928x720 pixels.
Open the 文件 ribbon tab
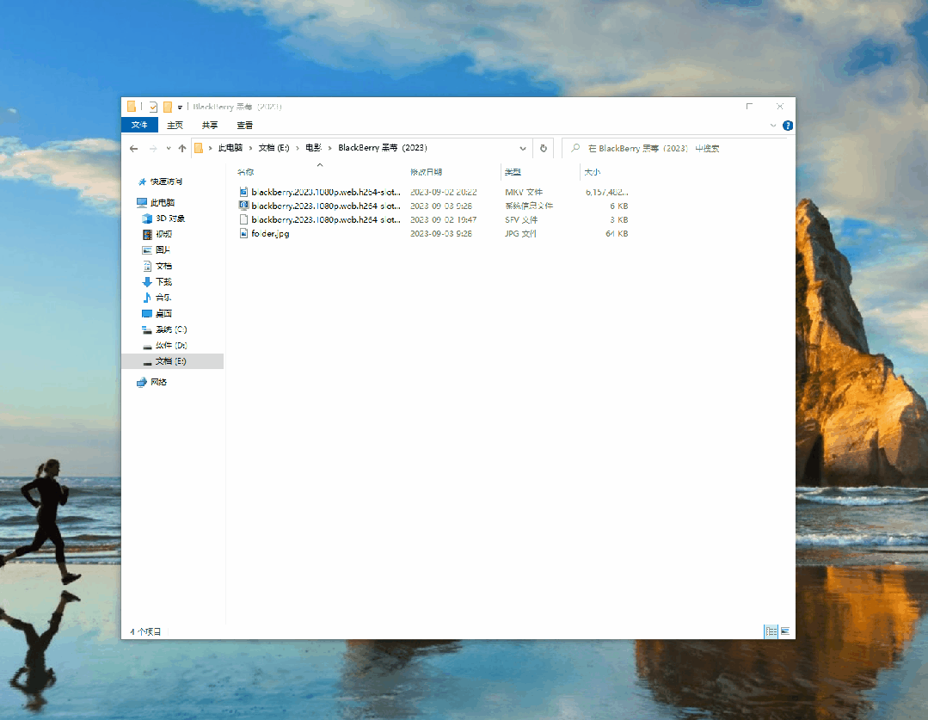139,125
